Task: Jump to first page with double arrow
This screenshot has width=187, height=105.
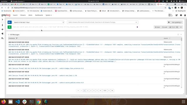Action: coord(78,91)
